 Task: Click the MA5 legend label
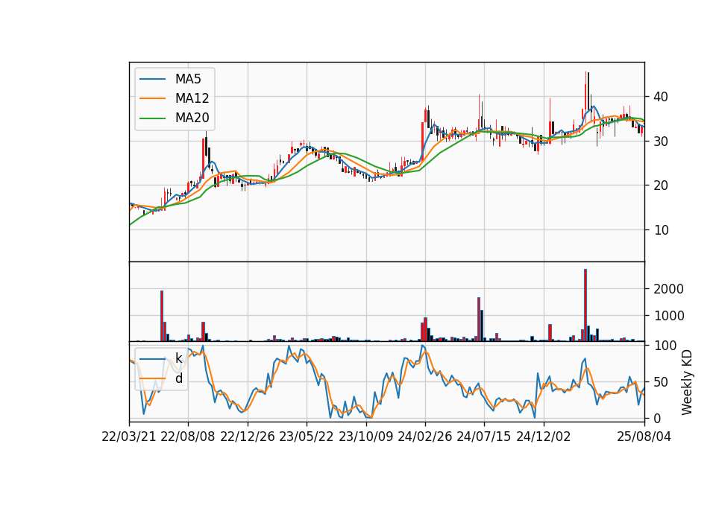[x=188, y=79]
